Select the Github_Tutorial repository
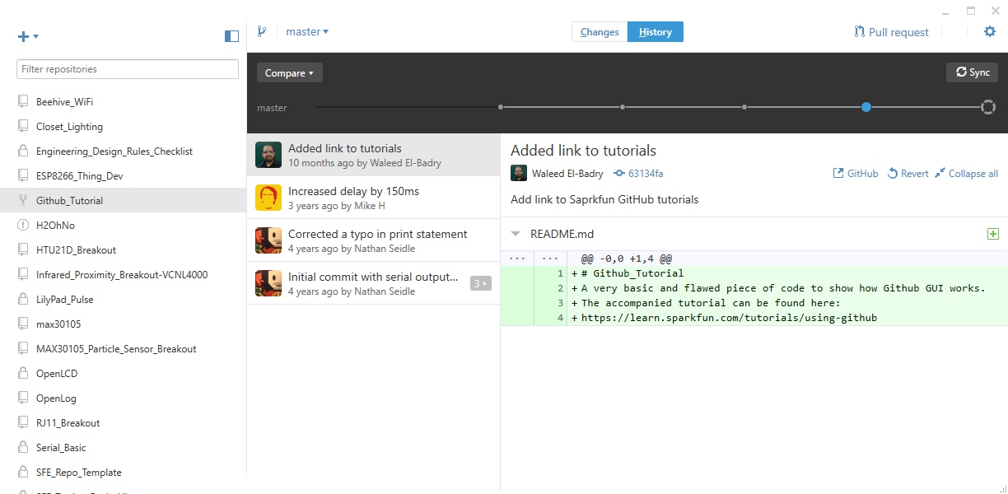The image size is (1008, 494). coord(124,201)
